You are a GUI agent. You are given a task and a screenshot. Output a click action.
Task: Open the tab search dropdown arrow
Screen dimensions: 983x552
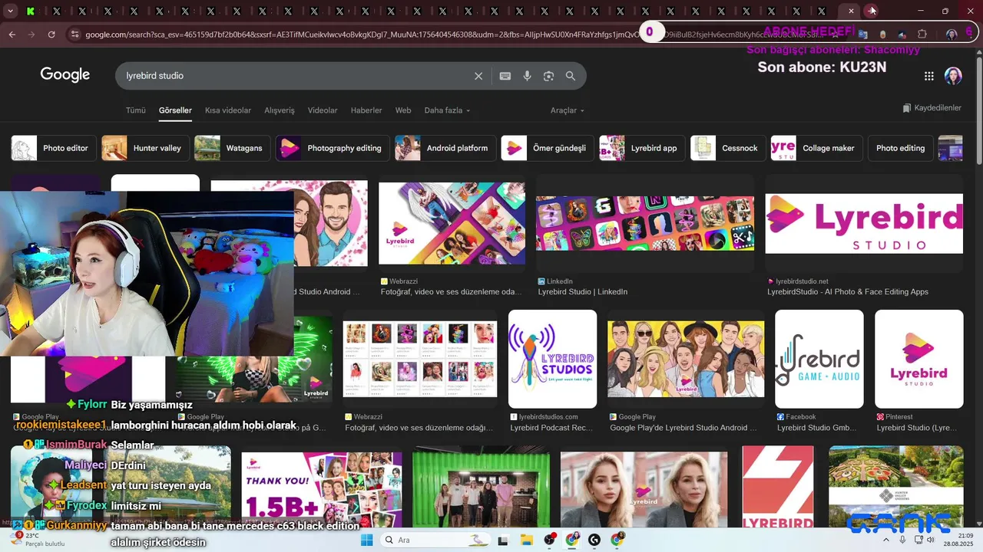10,11
